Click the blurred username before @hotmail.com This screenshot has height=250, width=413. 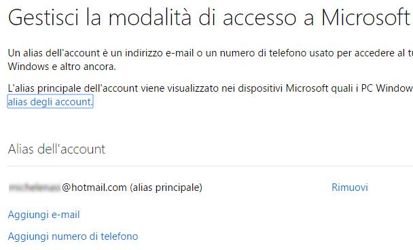click(x=35, y=187)
